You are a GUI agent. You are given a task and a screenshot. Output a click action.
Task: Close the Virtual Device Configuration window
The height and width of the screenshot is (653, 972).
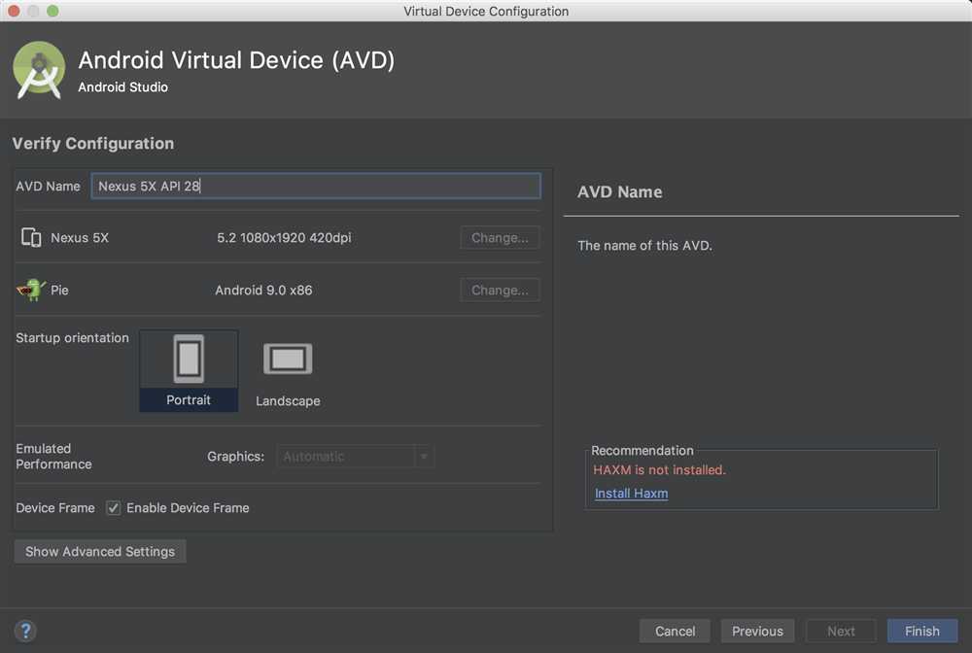[14, 11]
